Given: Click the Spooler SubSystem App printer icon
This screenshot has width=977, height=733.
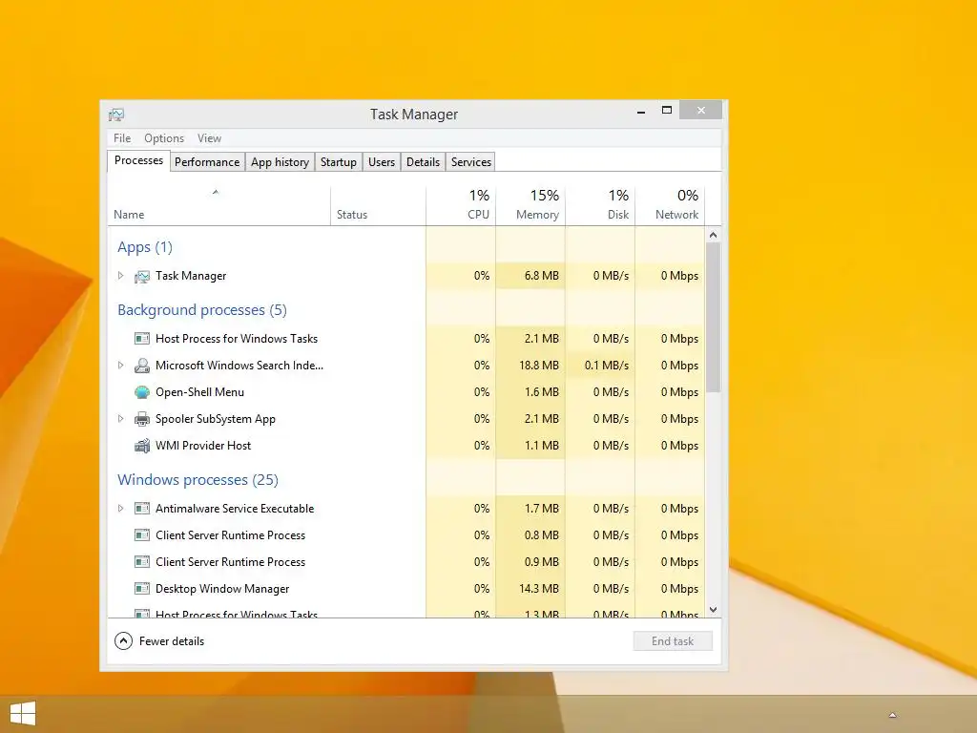Looking at the screenshot, I should click(142, 419).
